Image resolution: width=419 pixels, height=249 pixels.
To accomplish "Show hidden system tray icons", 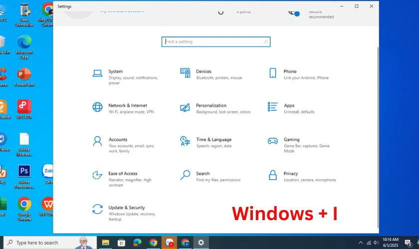I will (x=361, y=243).
